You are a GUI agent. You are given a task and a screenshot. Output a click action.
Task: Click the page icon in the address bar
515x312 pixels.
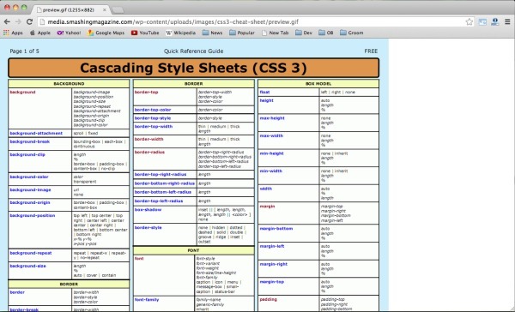[x=42, y=22]
